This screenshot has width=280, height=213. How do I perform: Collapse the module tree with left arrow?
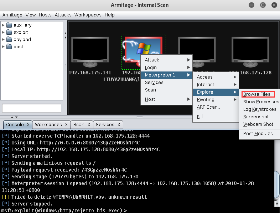66,33
